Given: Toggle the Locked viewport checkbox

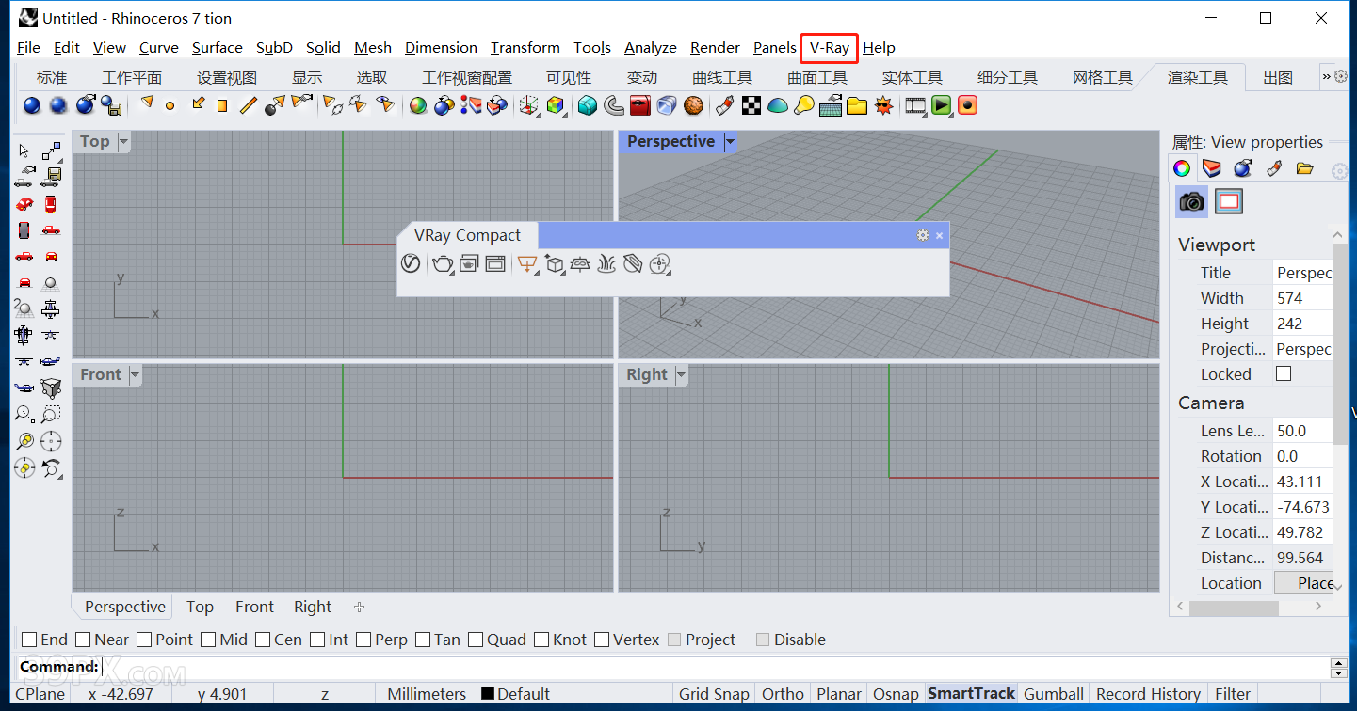Looking at the screenshot, I should 1284,374.
